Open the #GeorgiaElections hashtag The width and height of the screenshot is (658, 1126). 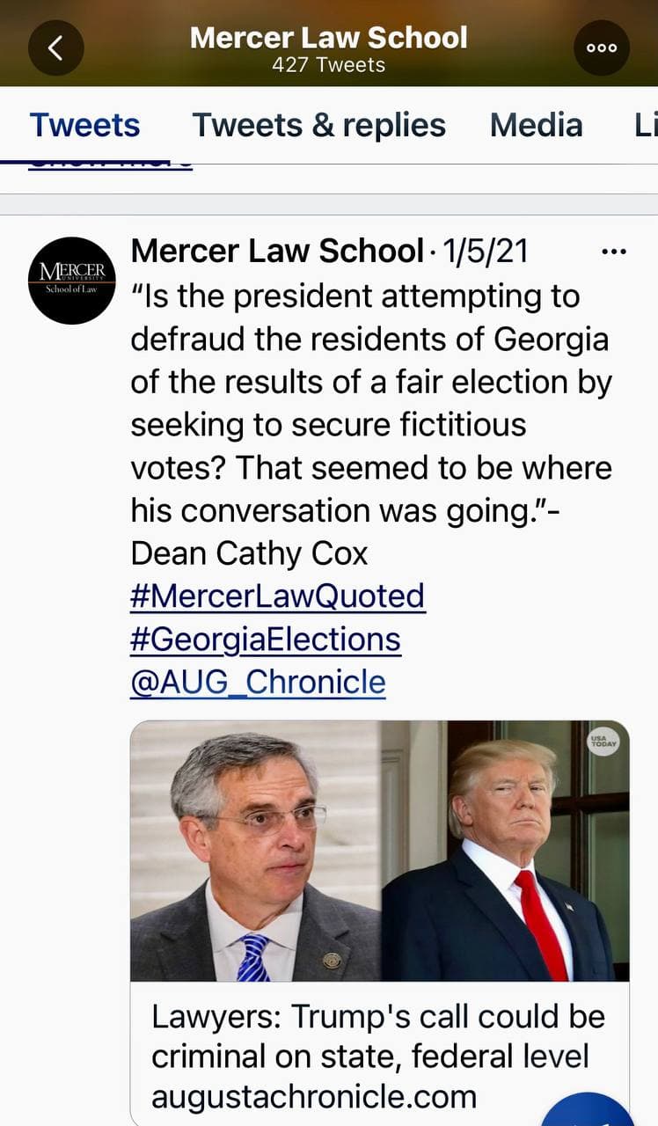click(x=265, y=639)
